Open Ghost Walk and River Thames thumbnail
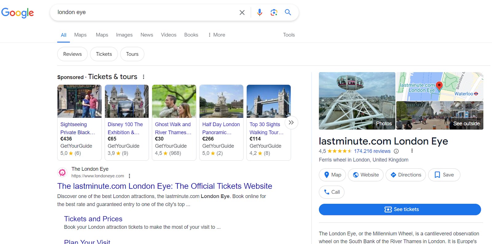The image size is (492, 244). tap(174, 101)
